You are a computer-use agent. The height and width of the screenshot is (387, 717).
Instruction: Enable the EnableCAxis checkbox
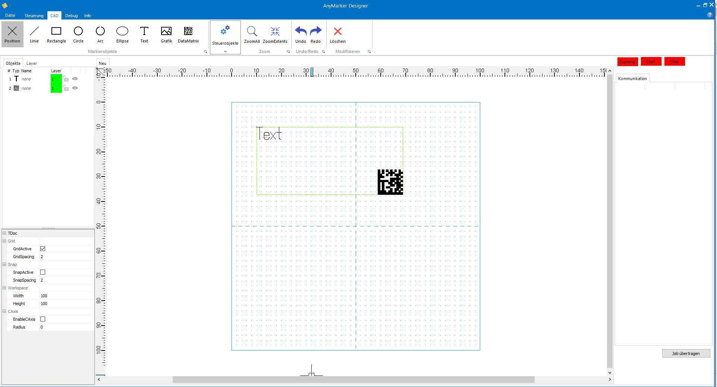(43, 319)
